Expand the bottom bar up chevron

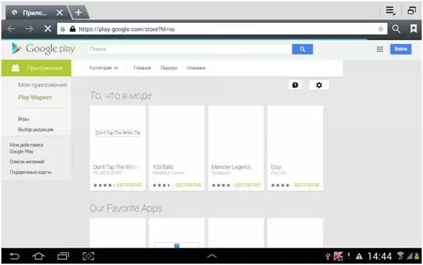click(x=211, y=256)
